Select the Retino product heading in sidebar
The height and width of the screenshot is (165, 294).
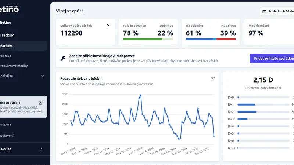tap(6, 23)
